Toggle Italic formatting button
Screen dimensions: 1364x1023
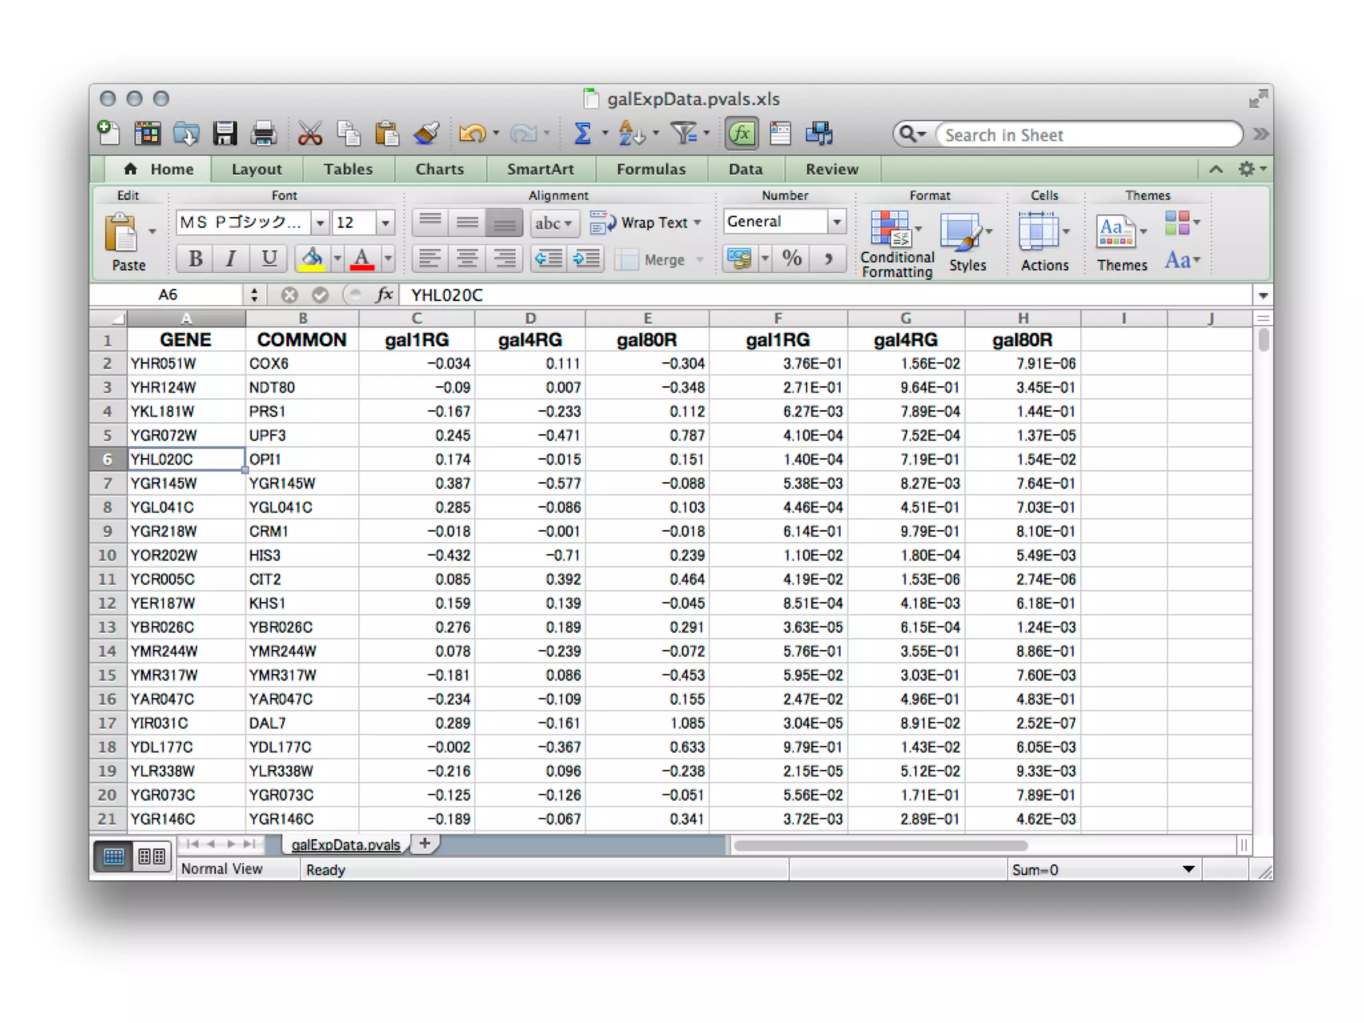click(231, 259)
